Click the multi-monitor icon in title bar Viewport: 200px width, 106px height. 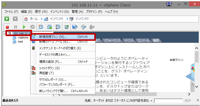[169, 4]
